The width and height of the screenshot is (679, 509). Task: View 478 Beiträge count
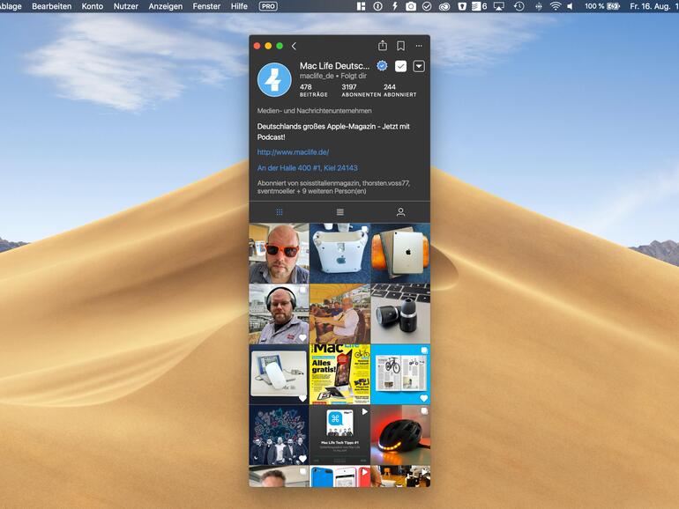(314, 91)
